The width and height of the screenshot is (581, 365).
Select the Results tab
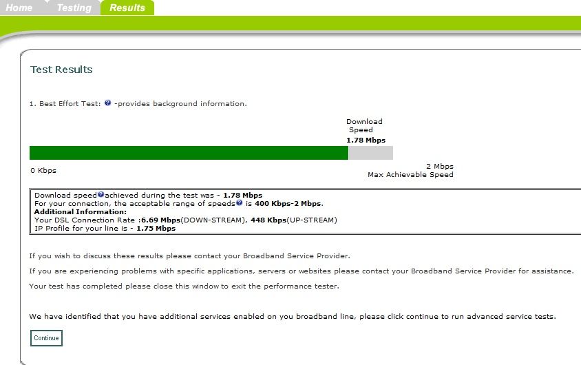[x=127, y=8]
